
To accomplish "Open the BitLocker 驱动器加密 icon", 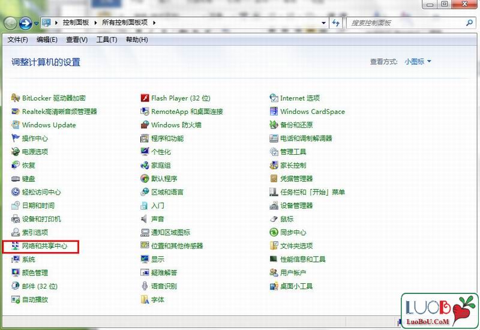I will point(16,98).
